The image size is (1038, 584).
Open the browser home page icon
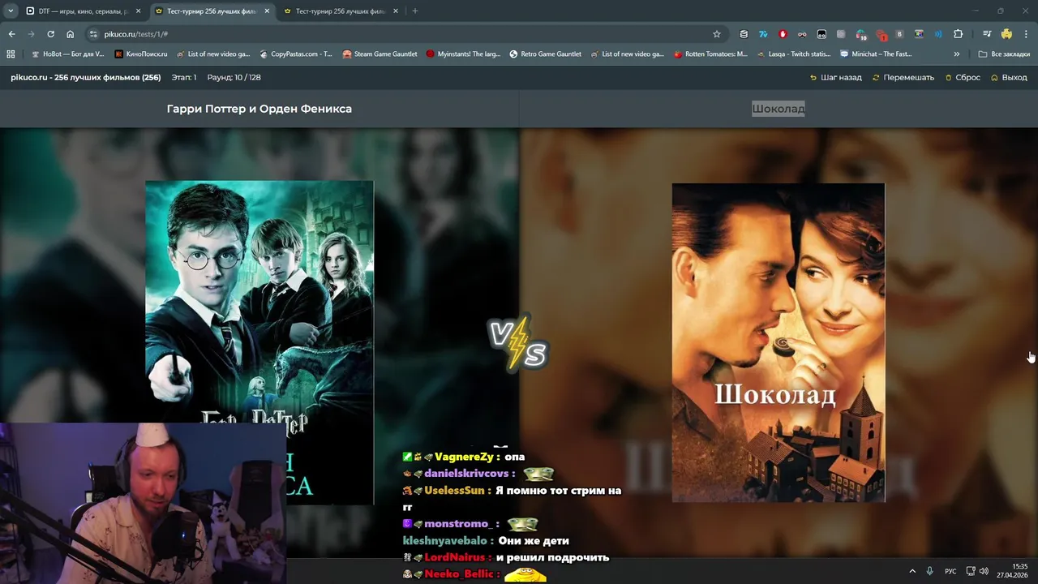(70, 34)
